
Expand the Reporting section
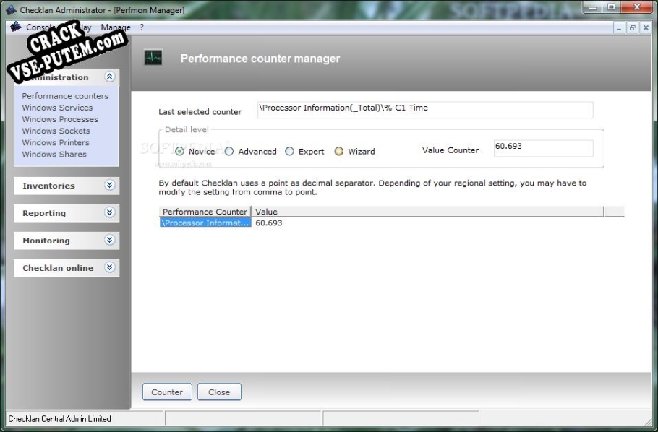click(109, 213)
